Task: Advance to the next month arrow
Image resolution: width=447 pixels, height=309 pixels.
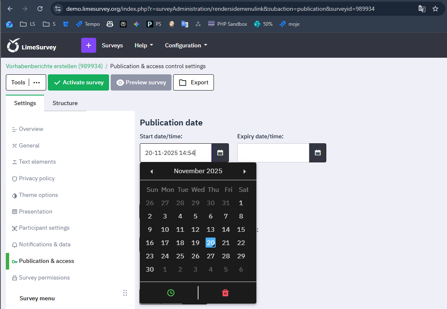Action: (244, 172)
